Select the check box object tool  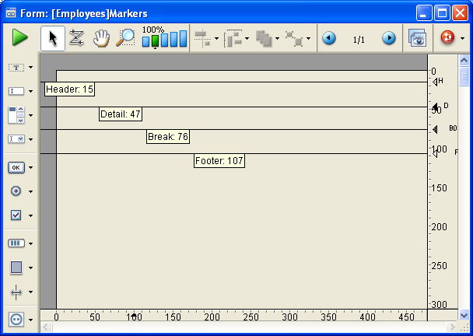click(16, 215)
